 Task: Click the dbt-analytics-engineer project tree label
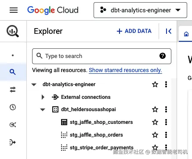coord(69,84)
